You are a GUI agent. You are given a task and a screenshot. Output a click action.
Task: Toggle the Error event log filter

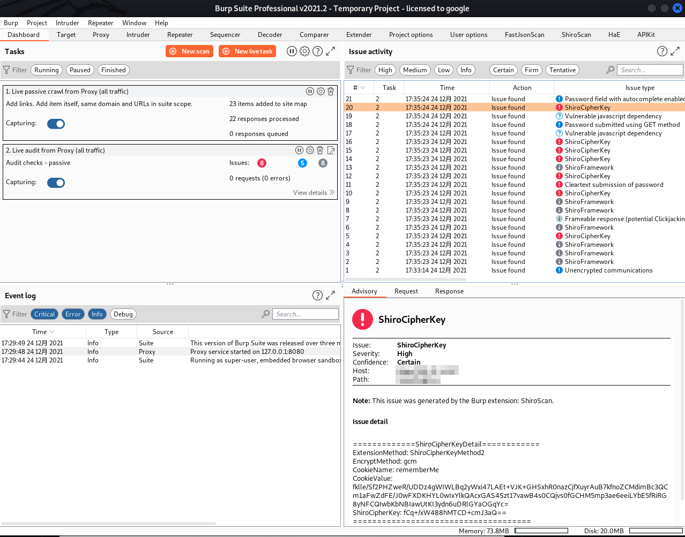[73, 314]
